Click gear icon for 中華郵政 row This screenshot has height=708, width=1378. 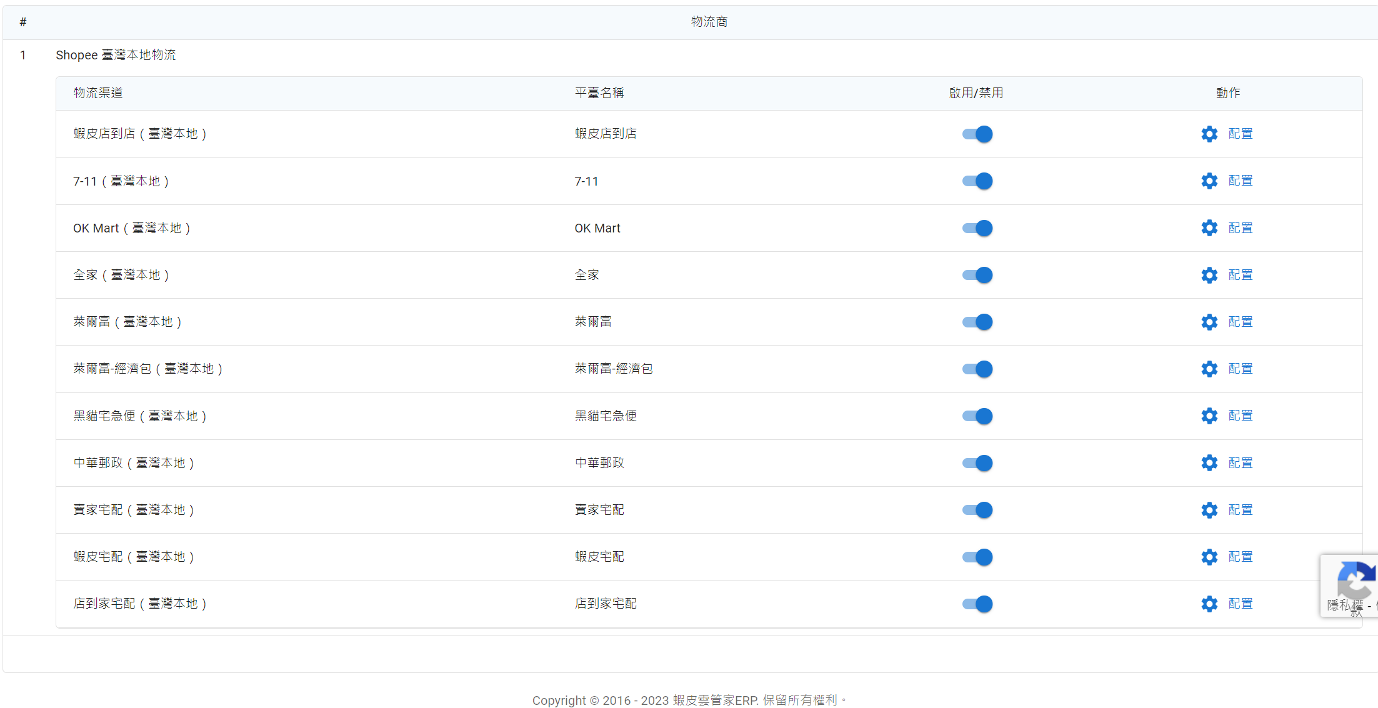pyautogui.click(x=1209, y=462)
